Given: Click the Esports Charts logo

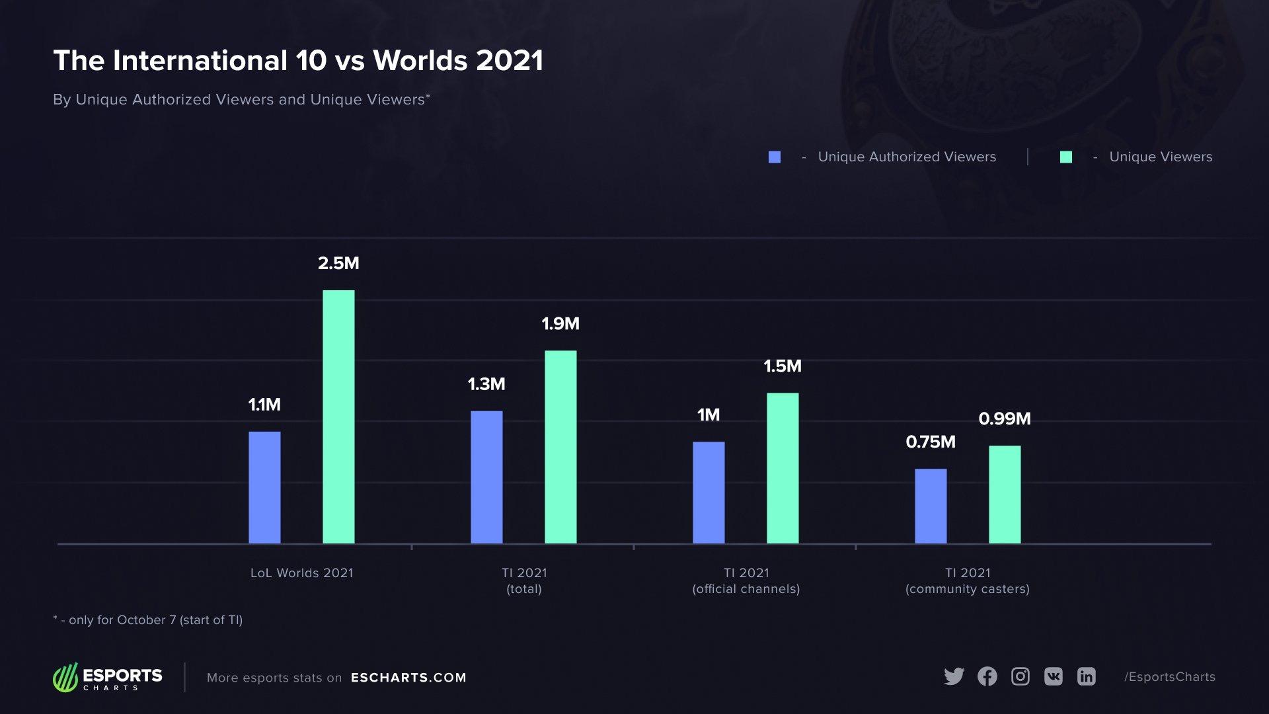Looking at the screenshot, I should click(x=108, y=678).
